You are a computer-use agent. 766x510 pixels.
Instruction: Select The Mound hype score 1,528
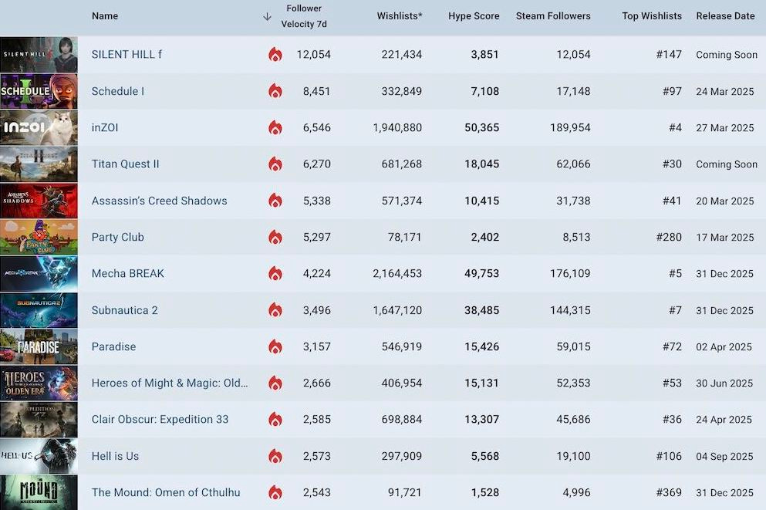[x=485, y=492]
